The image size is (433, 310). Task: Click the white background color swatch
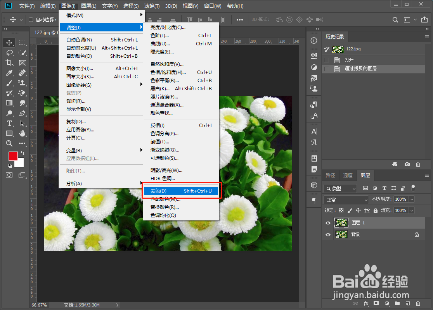[x=20, y=163]
